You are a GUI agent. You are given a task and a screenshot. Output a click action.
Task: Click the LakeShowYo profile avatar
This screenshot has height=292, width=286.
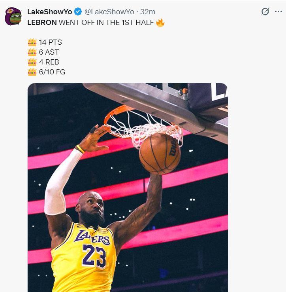[x=13, y=17]
